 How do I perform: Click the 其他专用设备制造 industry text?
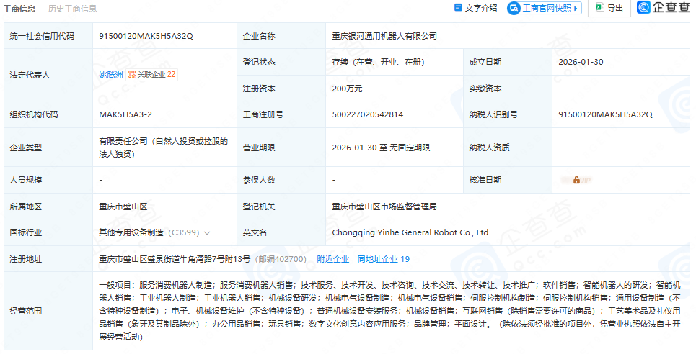131,233
